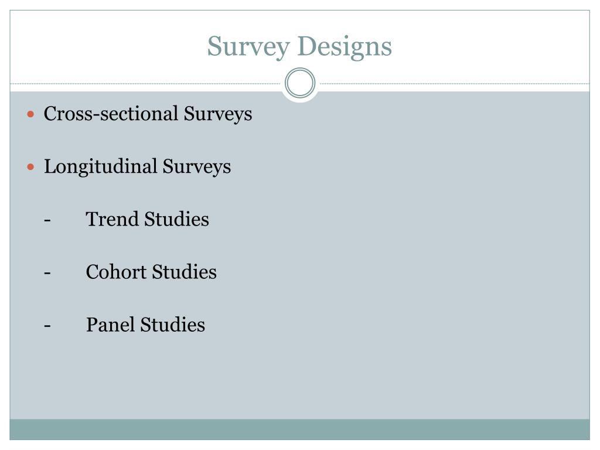Select the Panel Studies sub-item

pyautogui.click(x=145, y=325)
